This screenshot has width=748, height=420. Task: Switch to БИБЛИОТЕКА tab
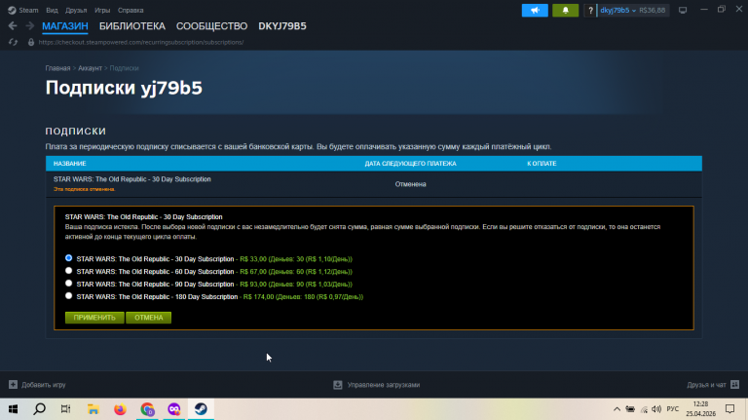[x=132, y=26]
